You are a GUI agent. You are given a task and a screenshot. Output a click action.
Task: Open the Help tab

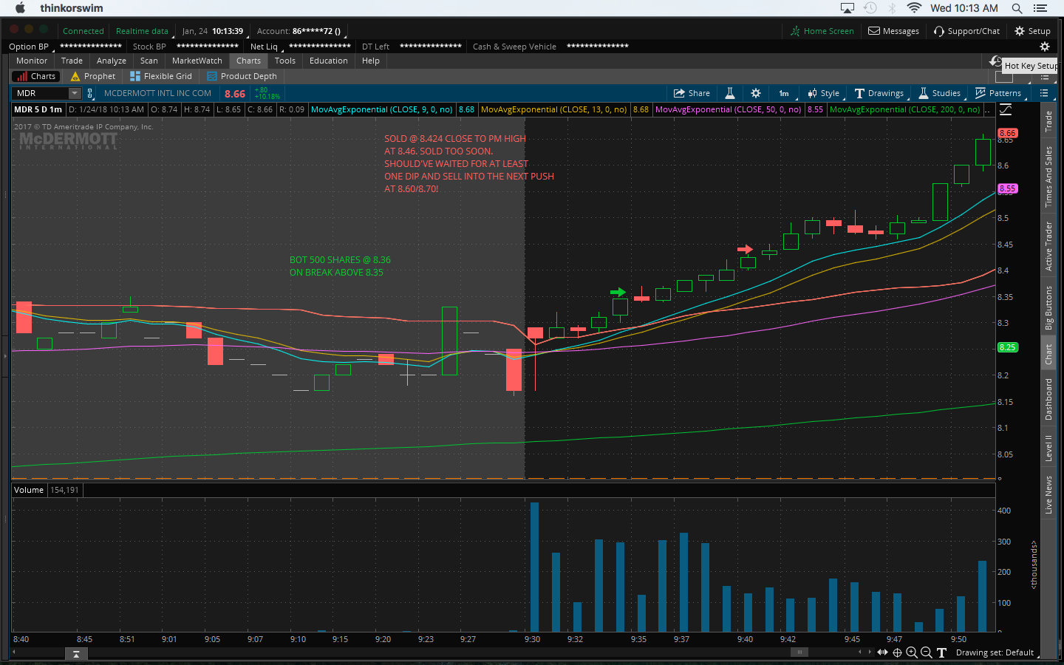(371, 61)
